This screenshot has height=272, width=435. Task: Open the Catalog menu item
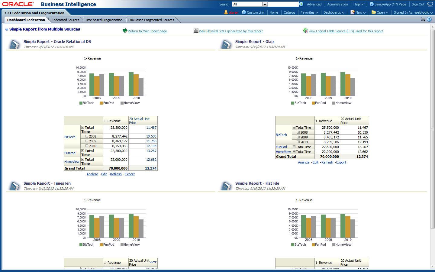[x=289, y=12]
